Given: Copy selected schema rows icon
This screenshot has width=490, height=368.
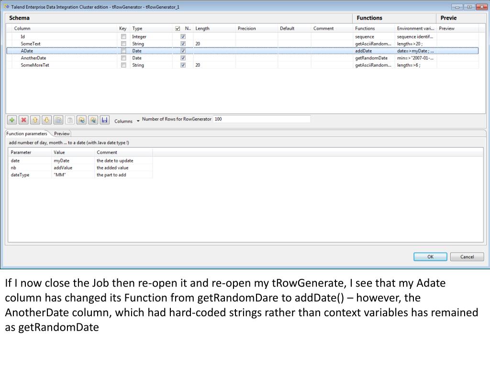Looking at the screenshot, I should click(x=58, y=120).
